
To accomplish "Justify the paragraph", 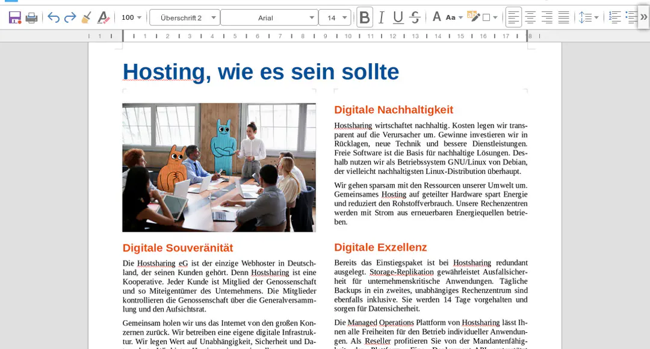I will (563, 17).
